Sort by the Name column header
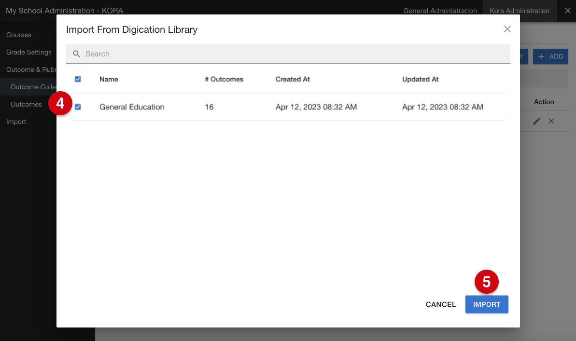Image resolution: width=576 pixels, height=341 pixels. click(x=109, y=79)
